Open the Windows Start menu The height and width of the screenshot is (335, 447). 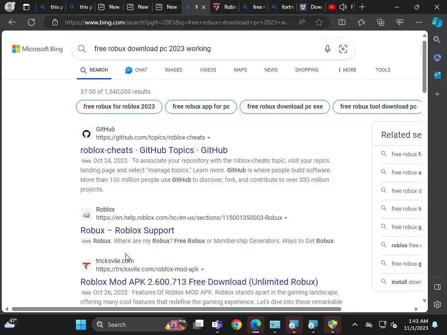coord(81,325)
